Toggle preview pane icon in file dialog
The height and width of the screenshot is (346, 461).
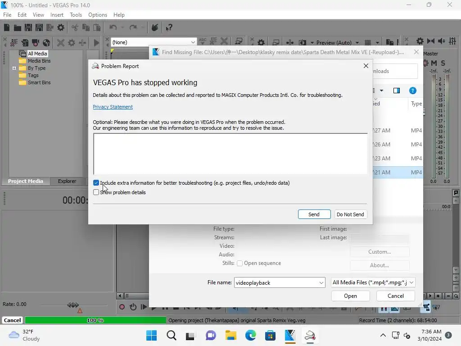tap(397, 91)
